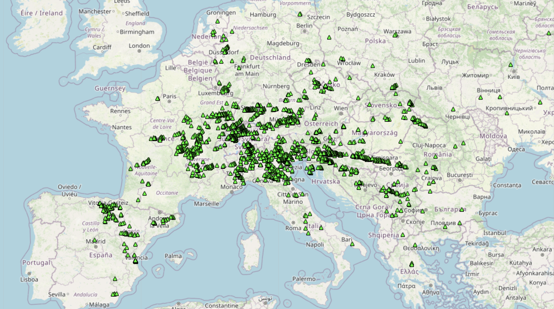Click the Palermo label in Sicily
This screenshot has width=554, height=309.
[x=304, y=279]
